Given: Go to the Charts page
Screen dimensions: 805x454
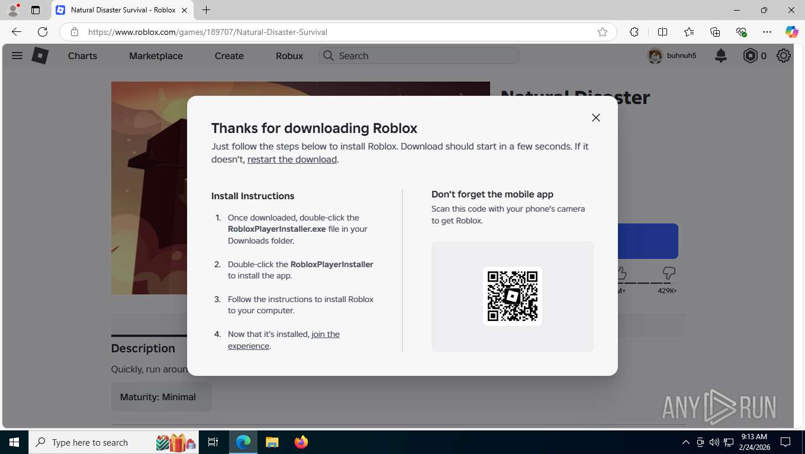Looking at the screenshot, I should [82, 56].
